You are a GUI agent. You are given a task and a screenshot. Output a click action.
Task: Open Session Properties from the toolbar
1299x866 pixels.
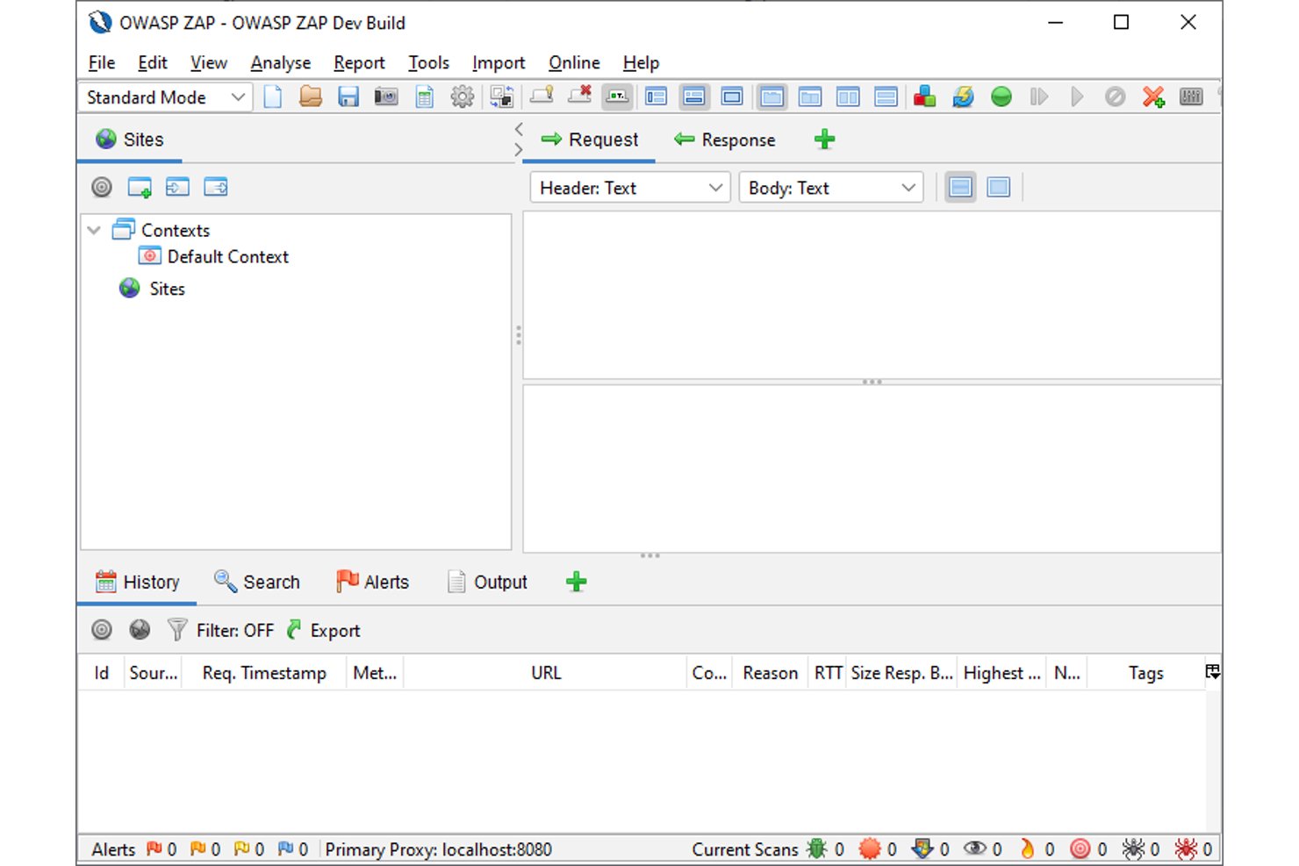[425, 97]
